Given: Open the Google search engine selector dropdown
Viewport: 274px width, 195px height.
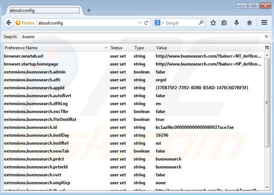Looking at the screenshot, I should pos(159,23).
